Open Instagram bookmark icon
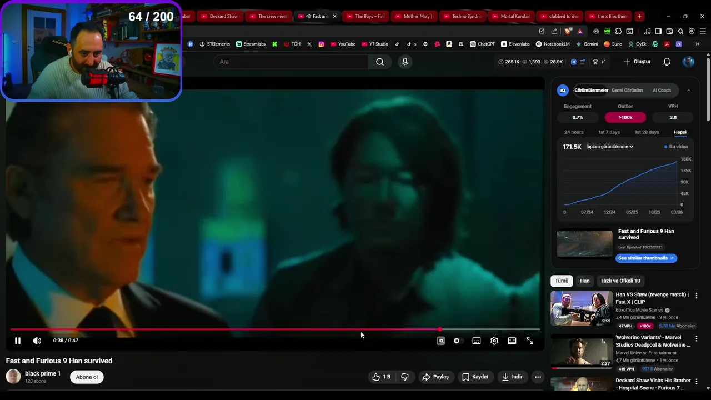711x400 pixels. point(322,44)
